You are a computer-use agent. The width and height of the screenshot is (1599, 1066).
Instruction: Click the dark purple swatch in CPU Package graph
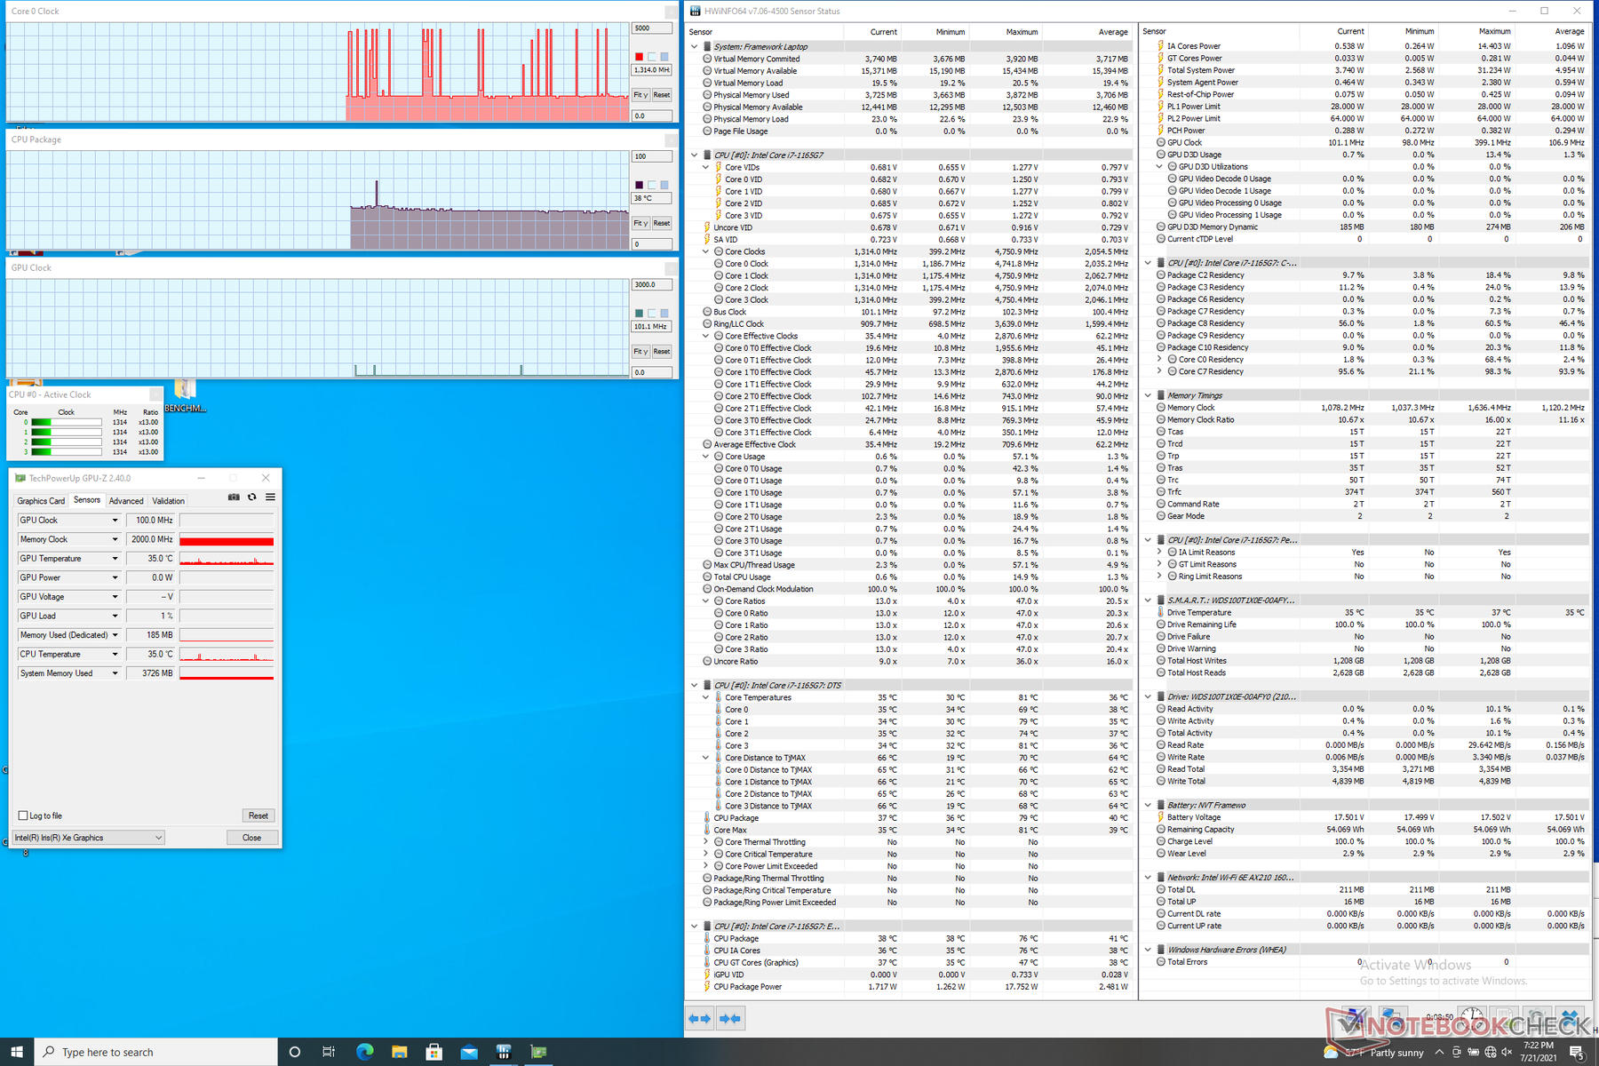(x=639, y=185)
